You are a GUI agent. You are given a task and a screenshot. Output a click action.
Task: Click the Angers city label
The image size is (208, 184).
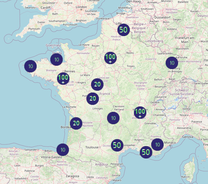[82, 82]
